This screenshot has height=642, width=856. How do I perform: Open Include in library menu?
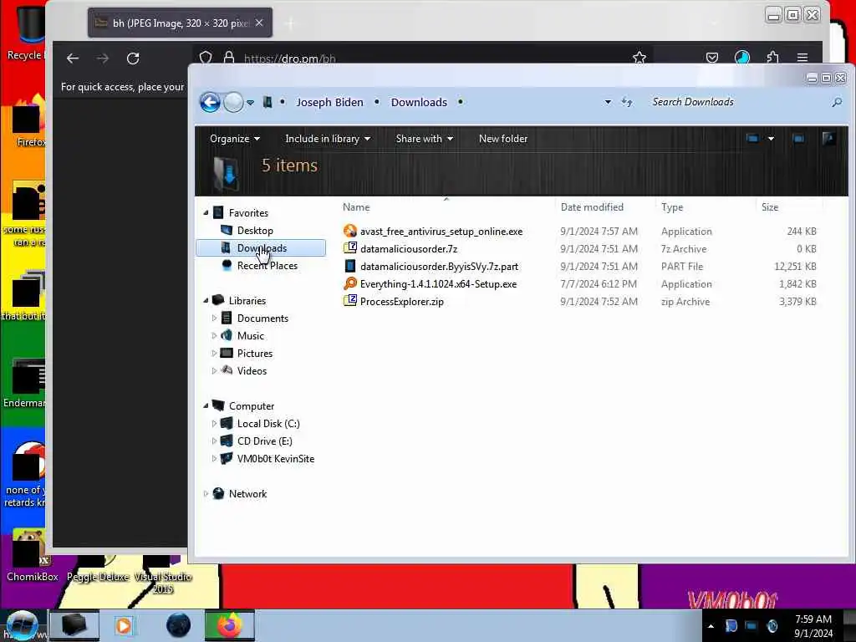pyautogui.click(x=328, y=139)
